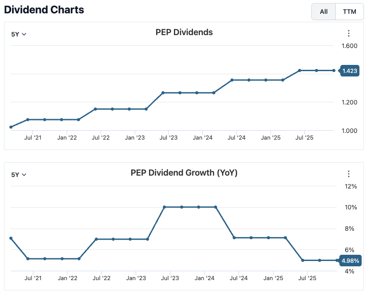Viewport: 367px width, 293px height.
Task: Open the Dividend Growth chart three-dot menu
Action: click(349, 174)
